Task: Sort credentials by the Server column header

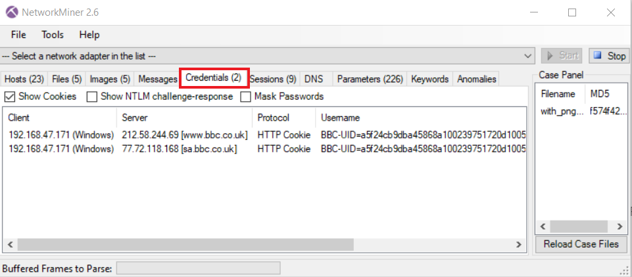Action: tap(184, 118)
